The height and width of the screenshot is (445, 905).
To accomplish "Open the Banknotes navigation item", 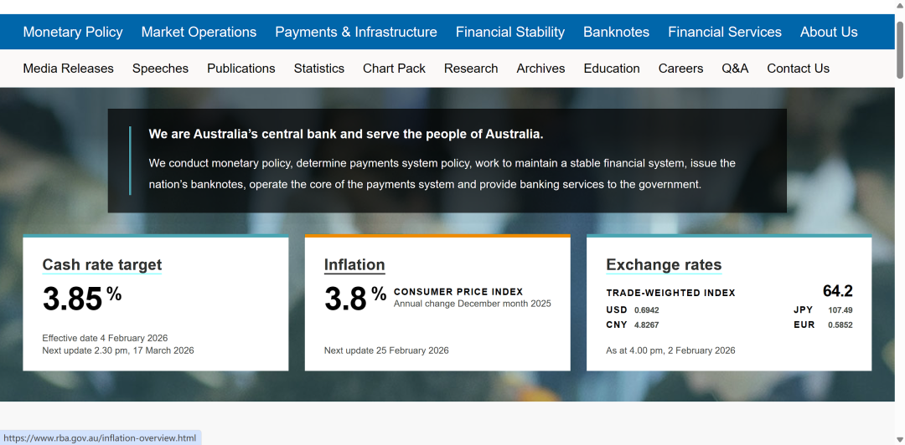I will pos(616,32).
